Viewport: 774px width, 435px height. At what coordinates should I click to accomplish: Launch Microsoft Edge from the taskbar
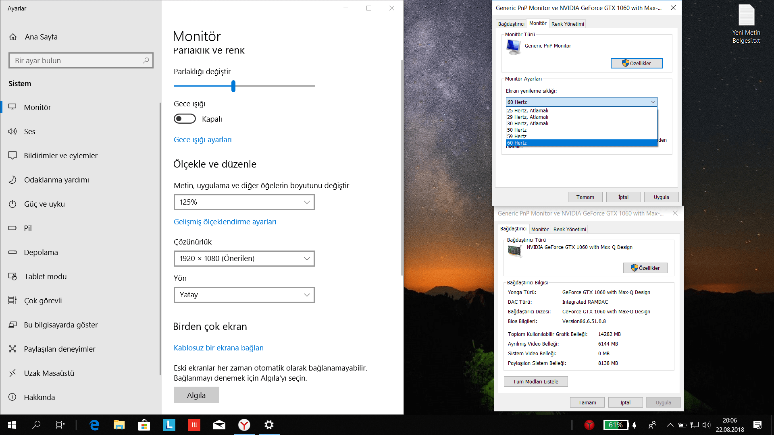[x=94, y=425]
